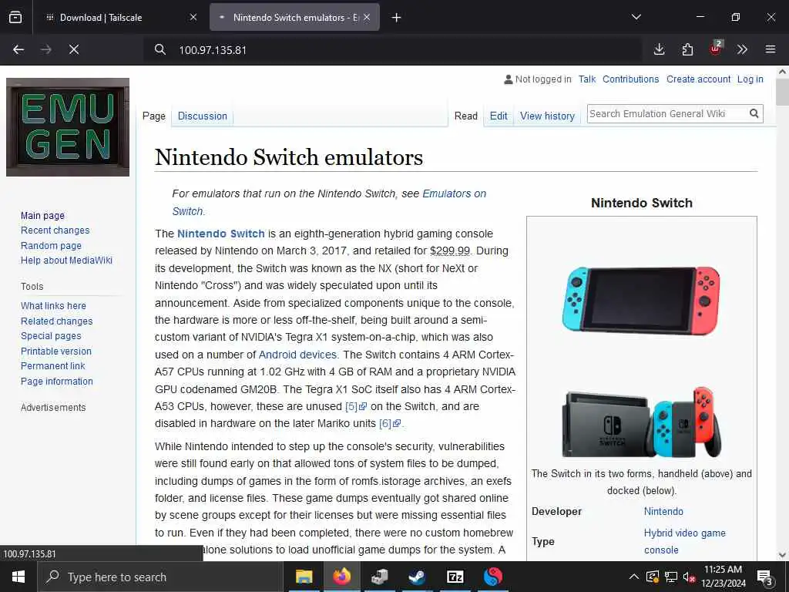The height and width of the screenshot is (592, 789).
Task: Copy the Permanent link
Action: (x=53, y=366)
